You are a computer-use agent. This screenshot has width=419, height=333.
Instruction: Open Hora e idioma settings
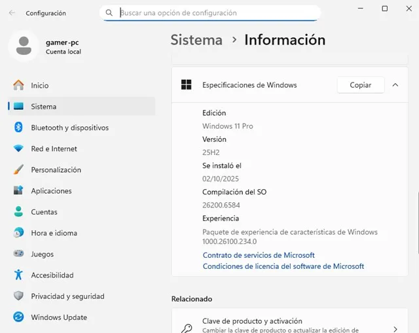54,233
